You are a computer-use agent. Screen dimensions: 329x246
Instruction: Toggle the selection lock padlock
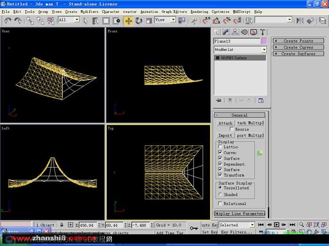62,225
